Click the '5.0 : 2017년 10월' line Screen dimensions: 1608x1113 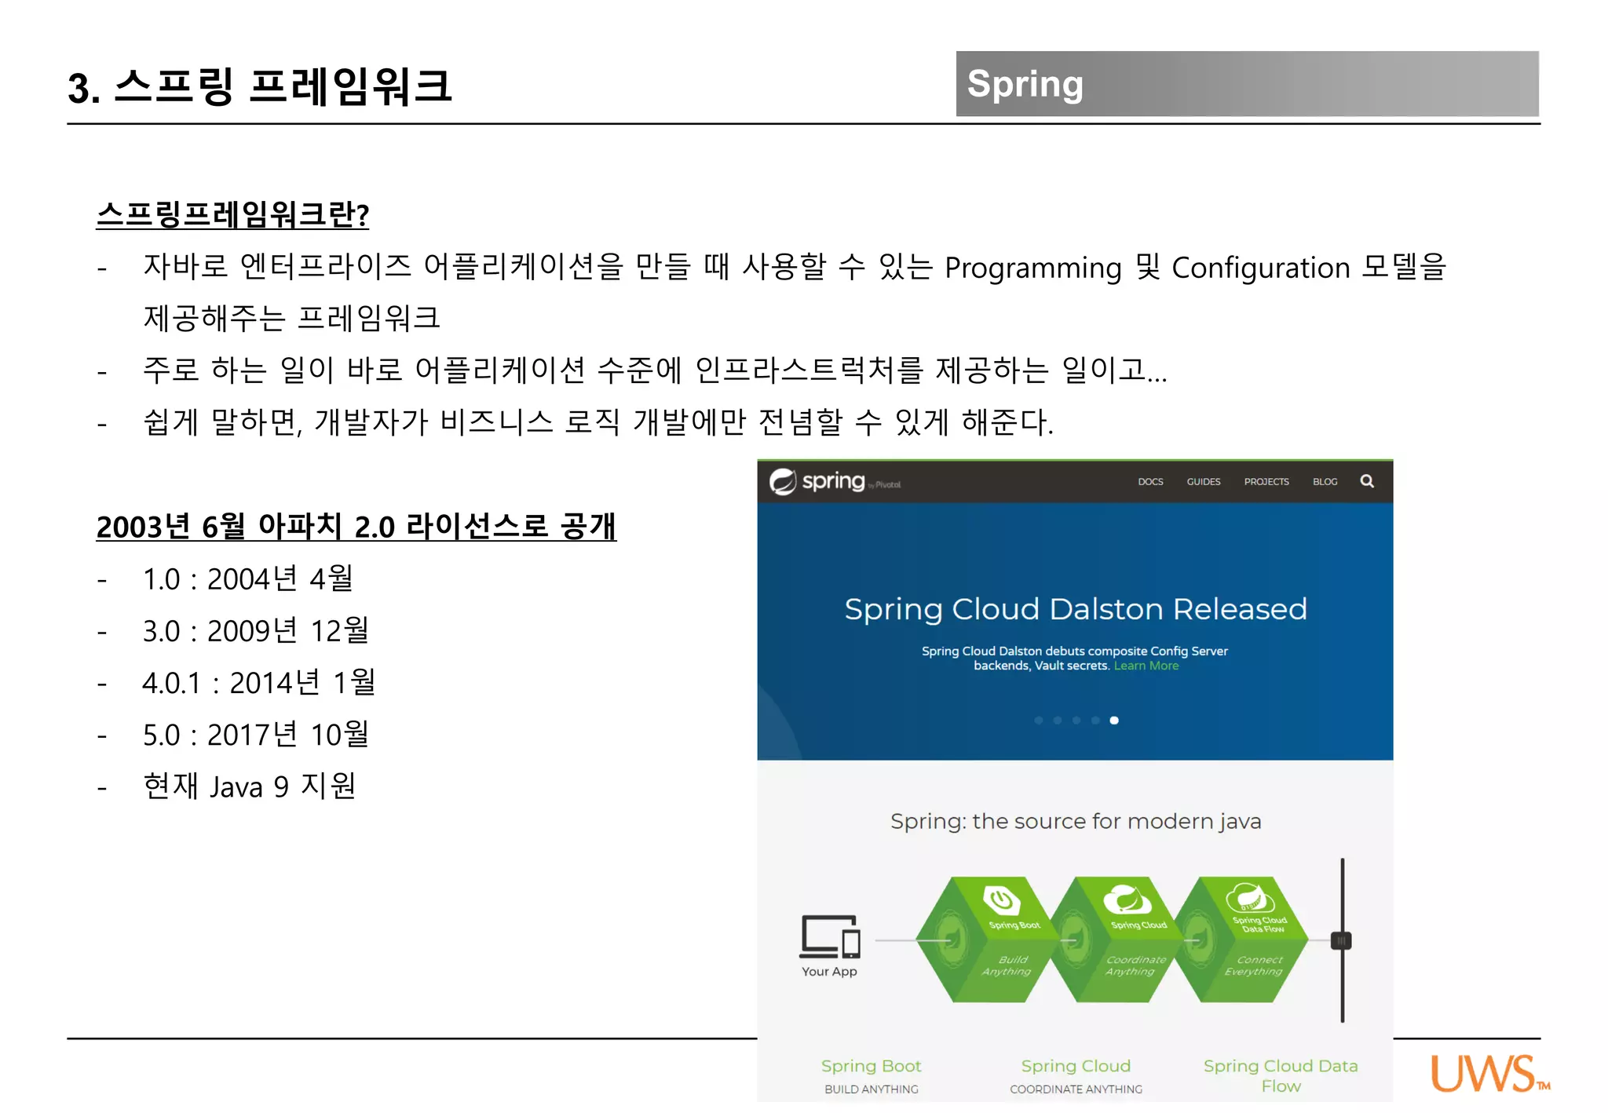tap(255, 734)
